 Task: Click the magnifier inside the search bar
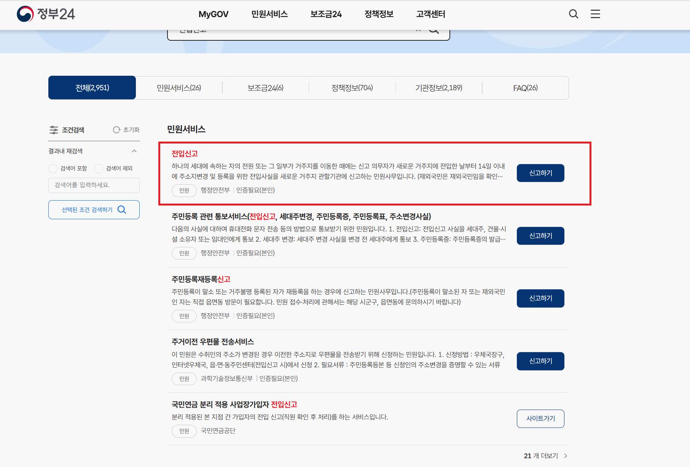tap(433, 29)
